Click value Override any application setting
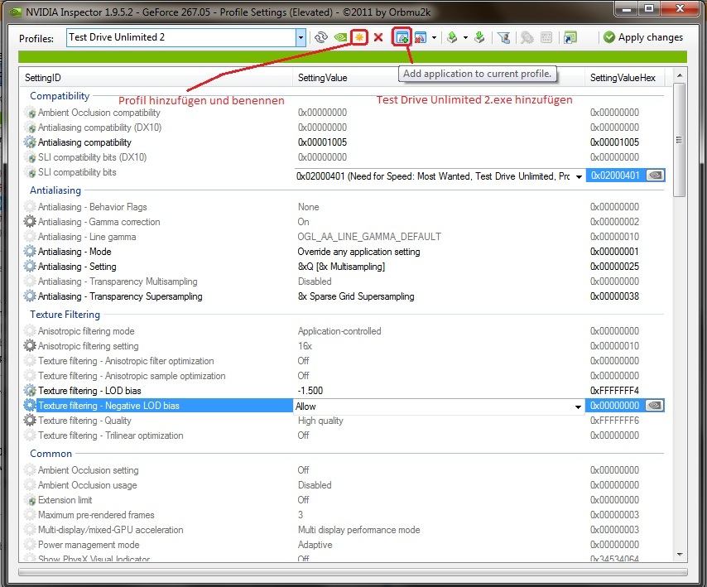707x587 pixels. tap(358, 251)
